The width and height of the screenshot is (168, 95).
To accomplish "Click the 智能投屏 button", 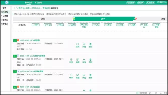I will coord(131,3).
